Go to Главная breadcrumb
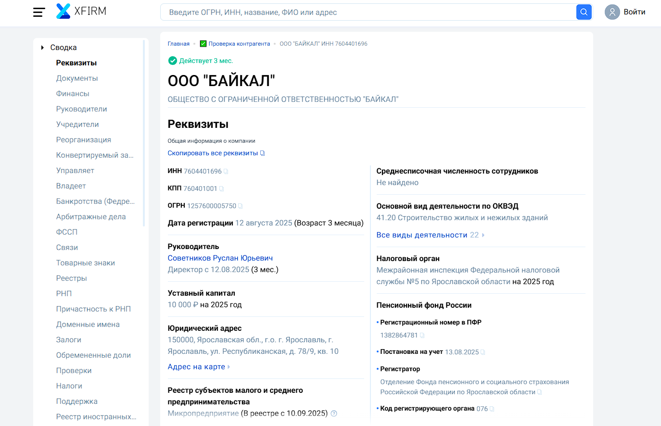 [178, 44]
